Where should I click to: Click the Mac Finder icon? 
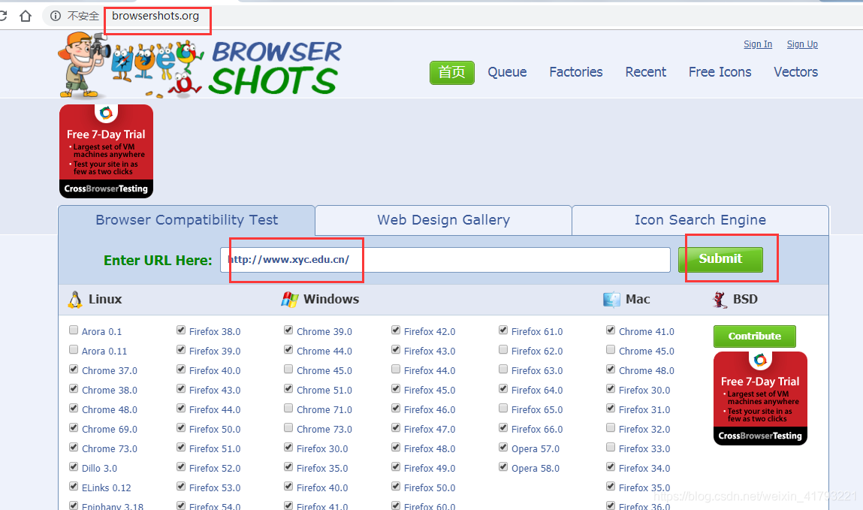[611, 299]
